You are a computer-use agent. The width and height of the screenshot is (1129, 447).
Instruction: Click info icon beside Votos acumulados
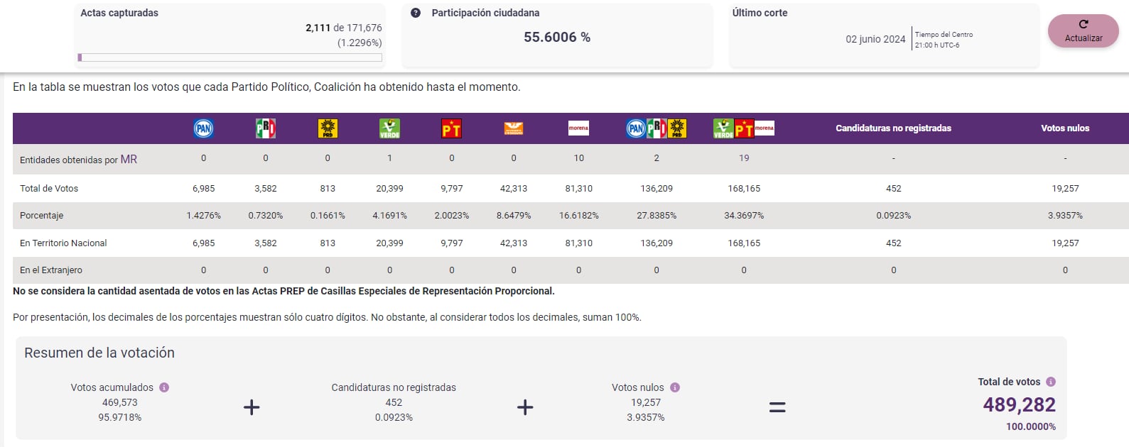(164, 387)
